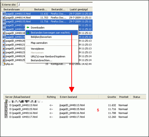Click the green arrow icon beside Downloaden
This screenshot has height=137, width=149.
click(28, 28)
